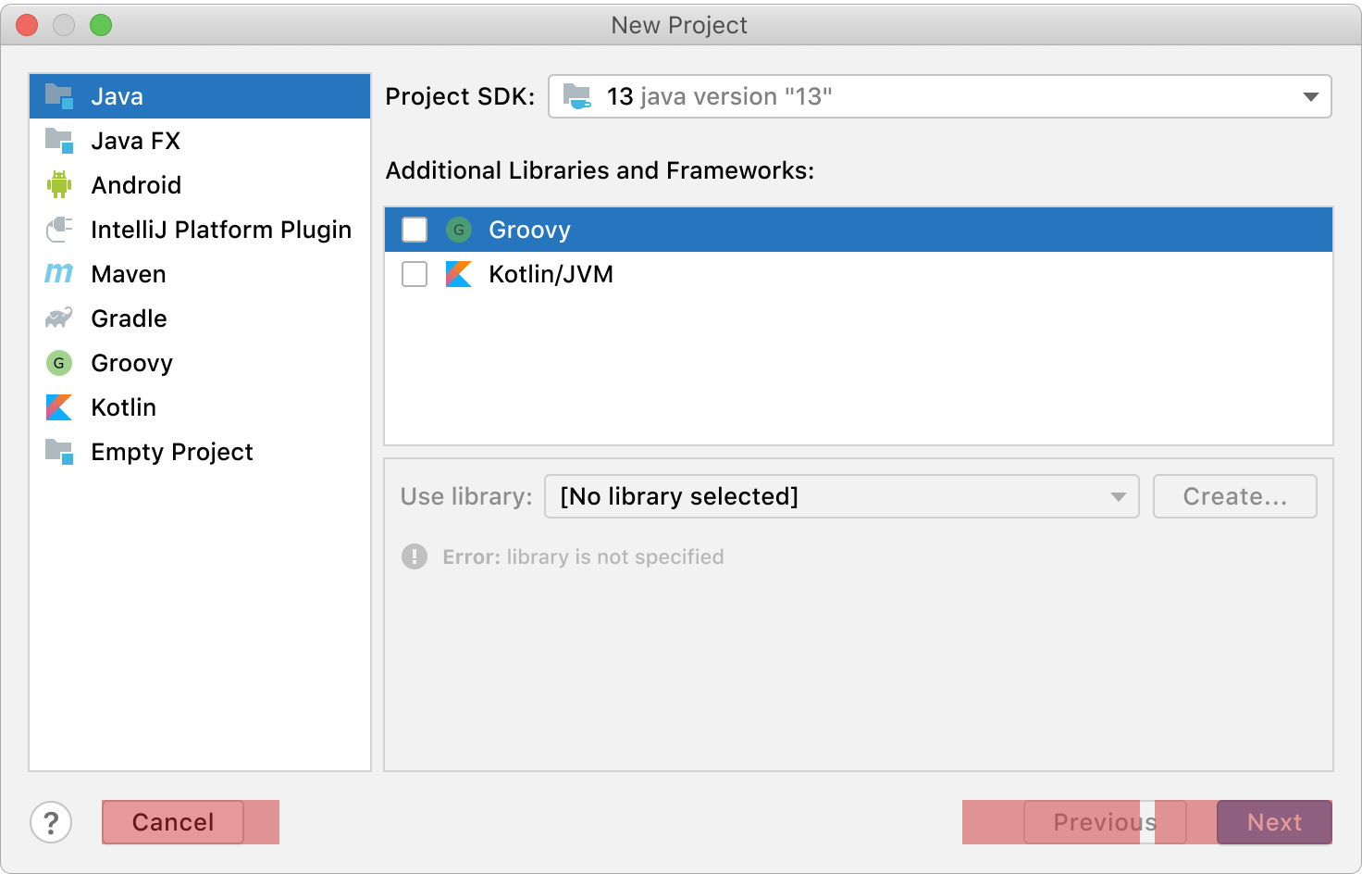Select the Kotlin/JVM framework row label
The width and height of the screenshot is (1362, 874).
551,274
